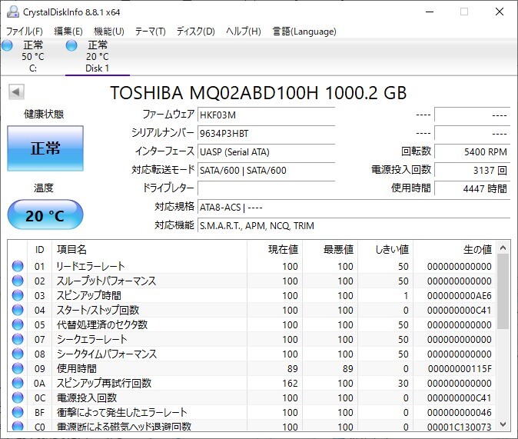Viewport: 518px width, 439px height.
Task: Click the previous disk arrow button
Action: (16, 92)
